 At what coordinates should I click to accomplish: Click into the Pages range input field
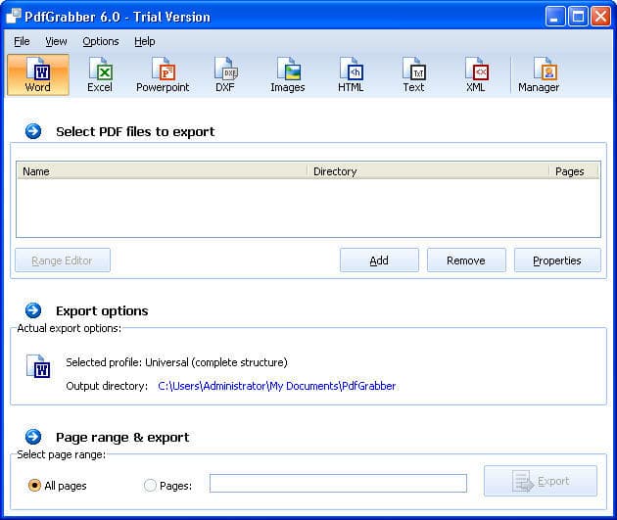[x=339, y=483]
